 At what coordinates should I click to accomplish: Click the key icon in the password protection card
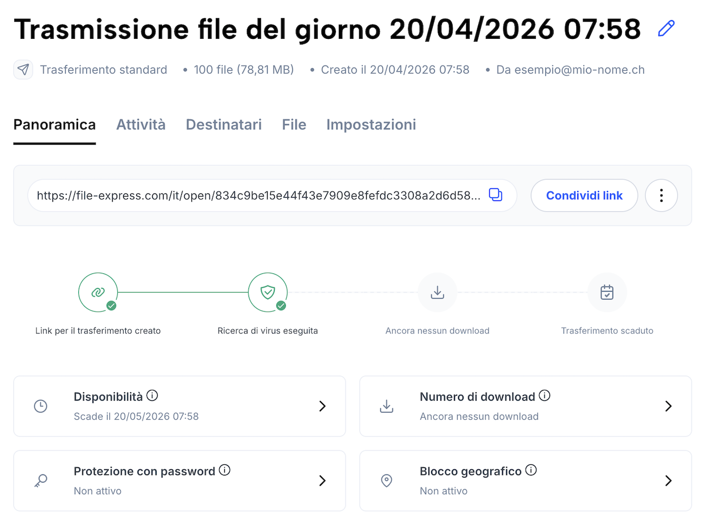(40, 480)
